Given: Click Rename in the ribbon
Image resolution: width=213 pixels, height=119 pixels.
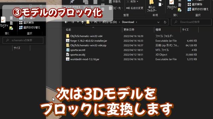Looking at the screenshot, I should [135, 8].
